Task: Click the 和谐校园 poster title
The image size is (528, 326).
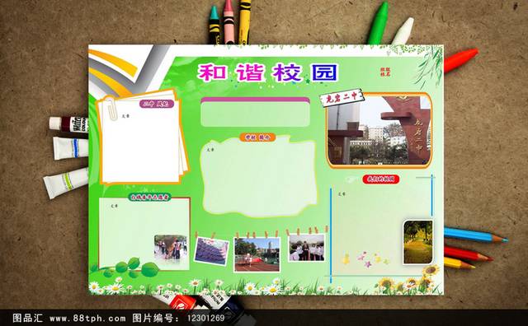Action: coord(267,72)
